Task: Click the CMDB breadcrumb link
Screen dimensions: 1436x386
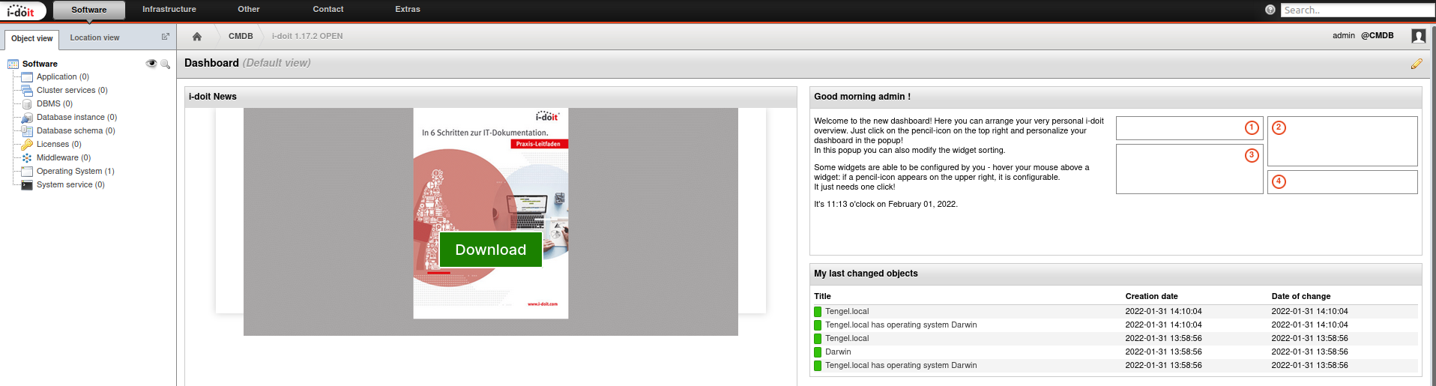Action: pos(241,37)
